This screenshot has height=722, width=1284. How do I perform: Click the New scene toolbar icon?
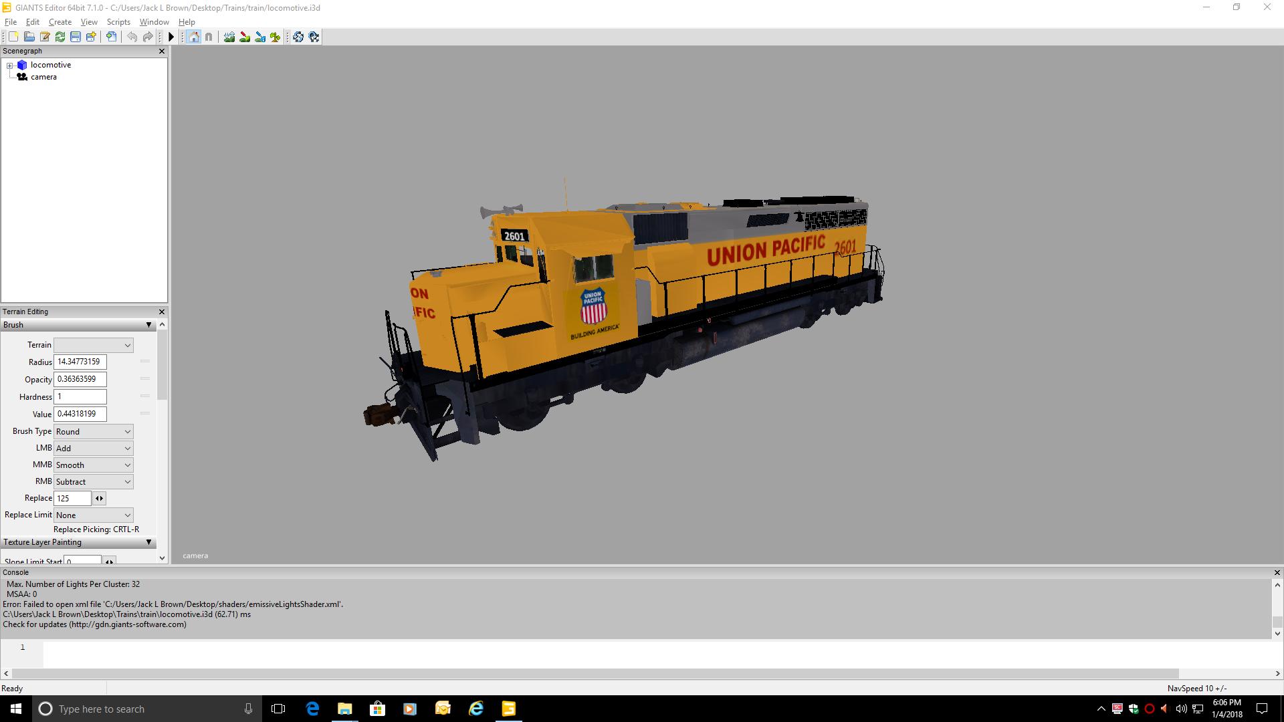13,37
